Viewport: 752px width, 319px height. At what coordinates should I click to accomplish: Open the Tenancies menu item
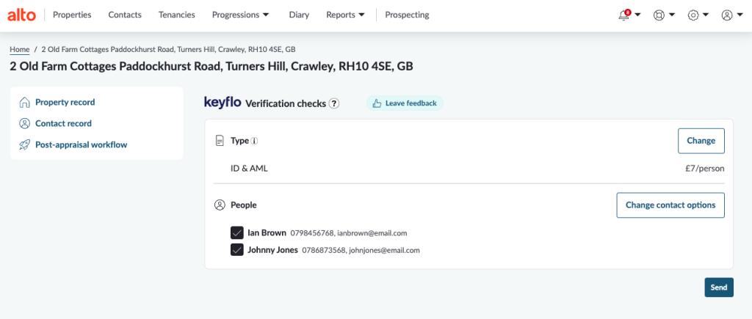point(177,15)
